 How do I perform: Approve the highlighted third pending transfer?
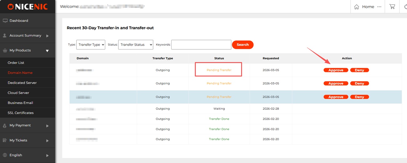[336, 97]
